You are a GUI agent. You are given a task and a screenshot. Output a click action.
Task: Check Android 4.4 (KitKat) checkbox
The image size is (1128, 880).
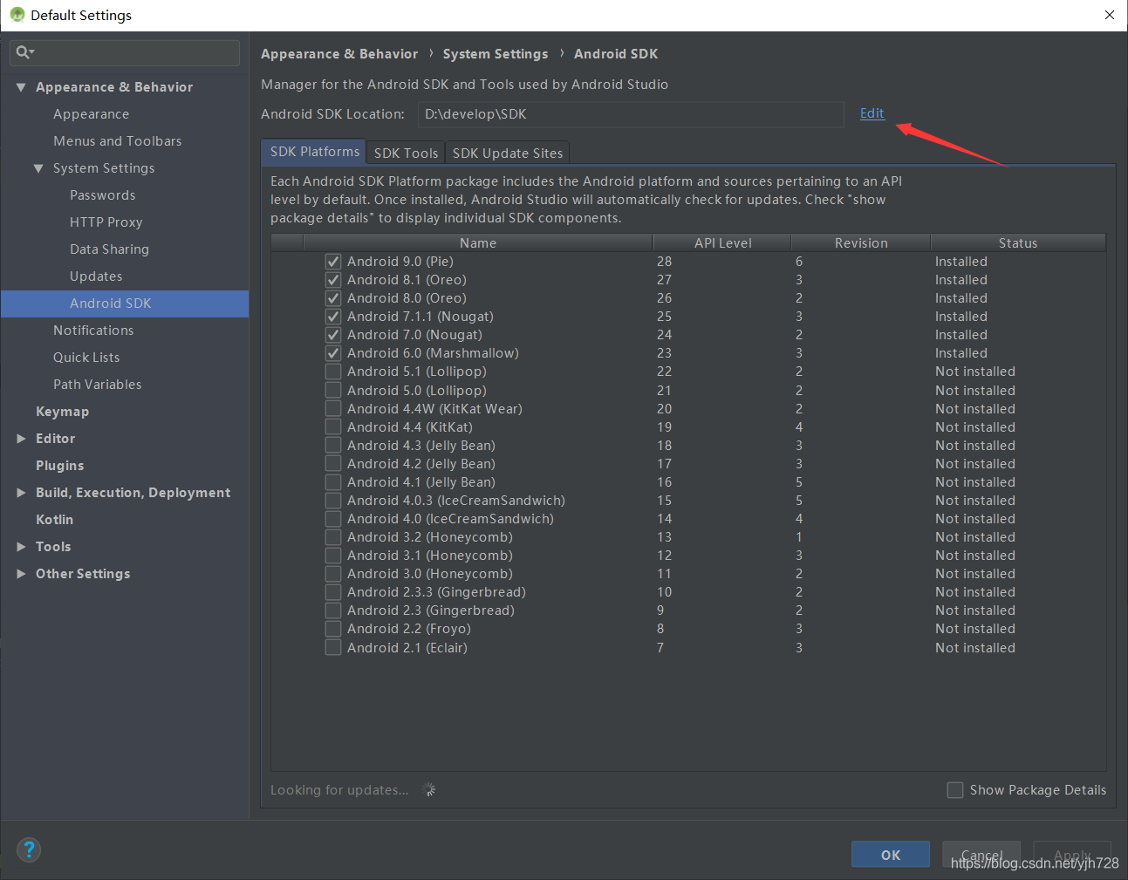[333, 427]
